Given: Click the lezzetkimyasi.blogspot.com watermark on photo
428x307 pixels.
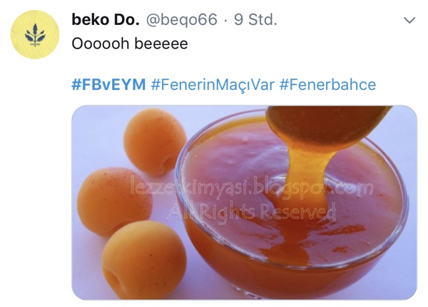Looking at the screenshot, I should tap(251, 187).
